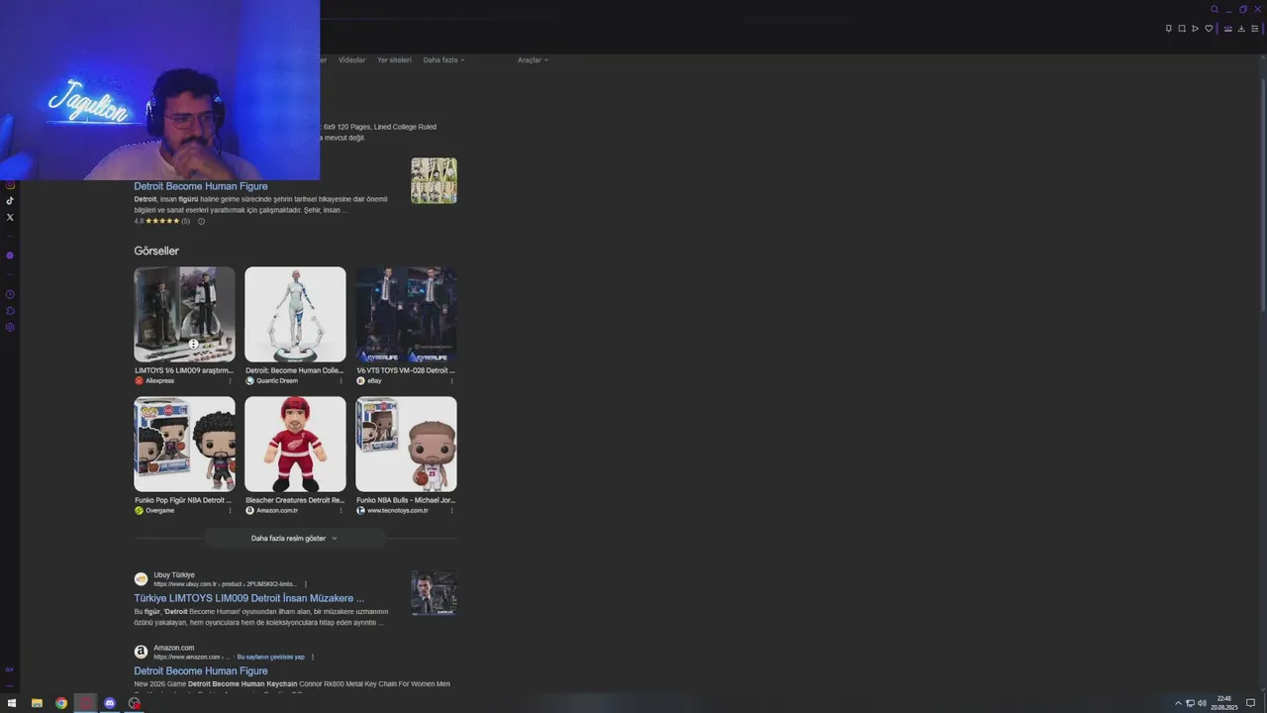Viewport: 1267px width, 713px height.
Task: Click the player triangle icon in toolbar
Action: 1195,29
